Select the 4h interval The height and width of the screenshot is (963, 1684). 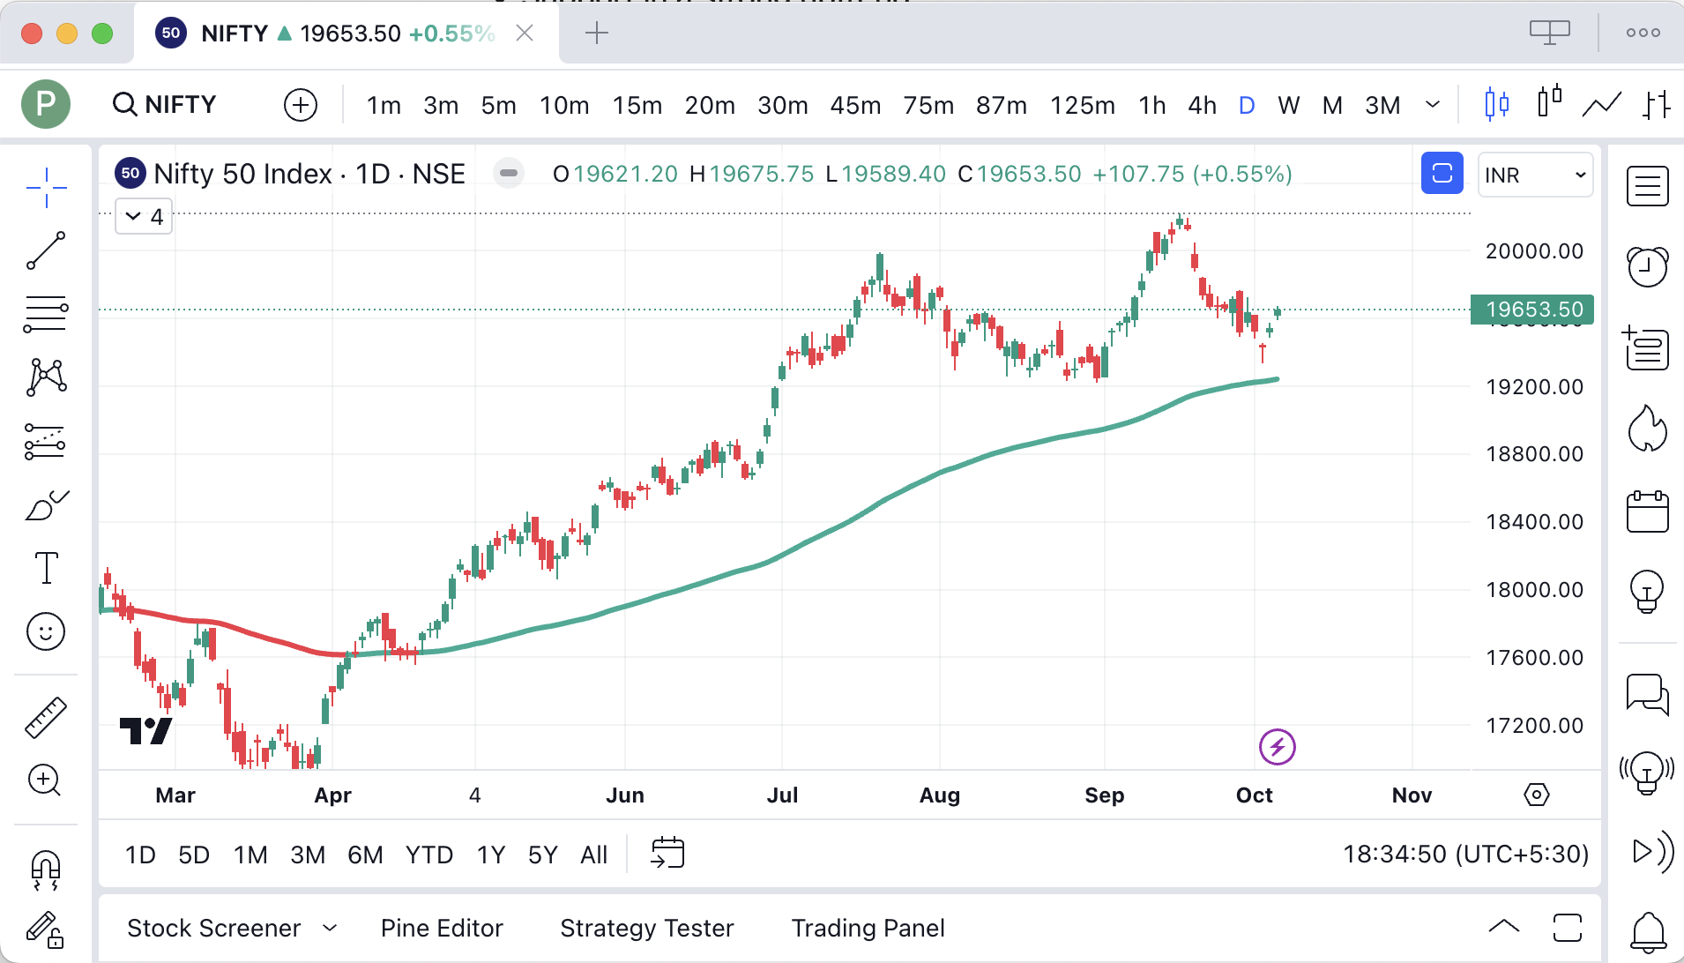[x=1202, y=105]
